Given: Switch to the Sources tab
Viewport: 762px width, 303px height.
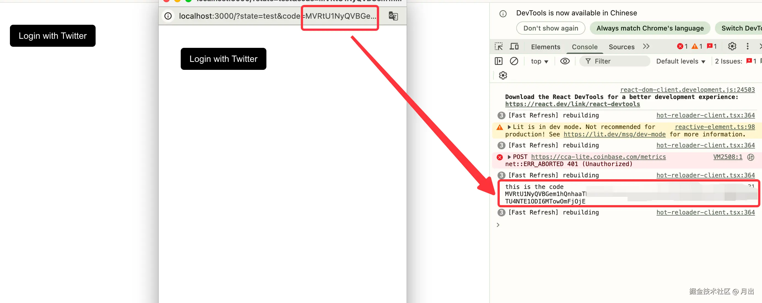Looking at the screenshot, I should (621, 47).
